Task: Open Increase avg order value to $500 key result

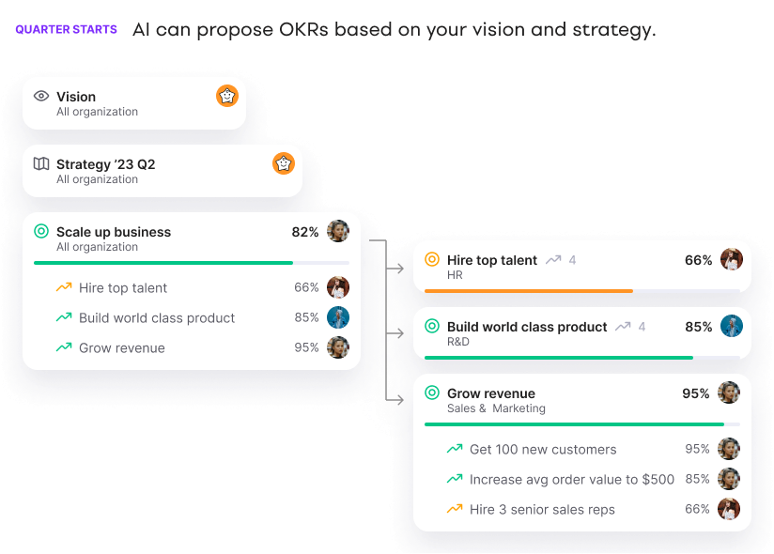Action: (x=571, y=479)
